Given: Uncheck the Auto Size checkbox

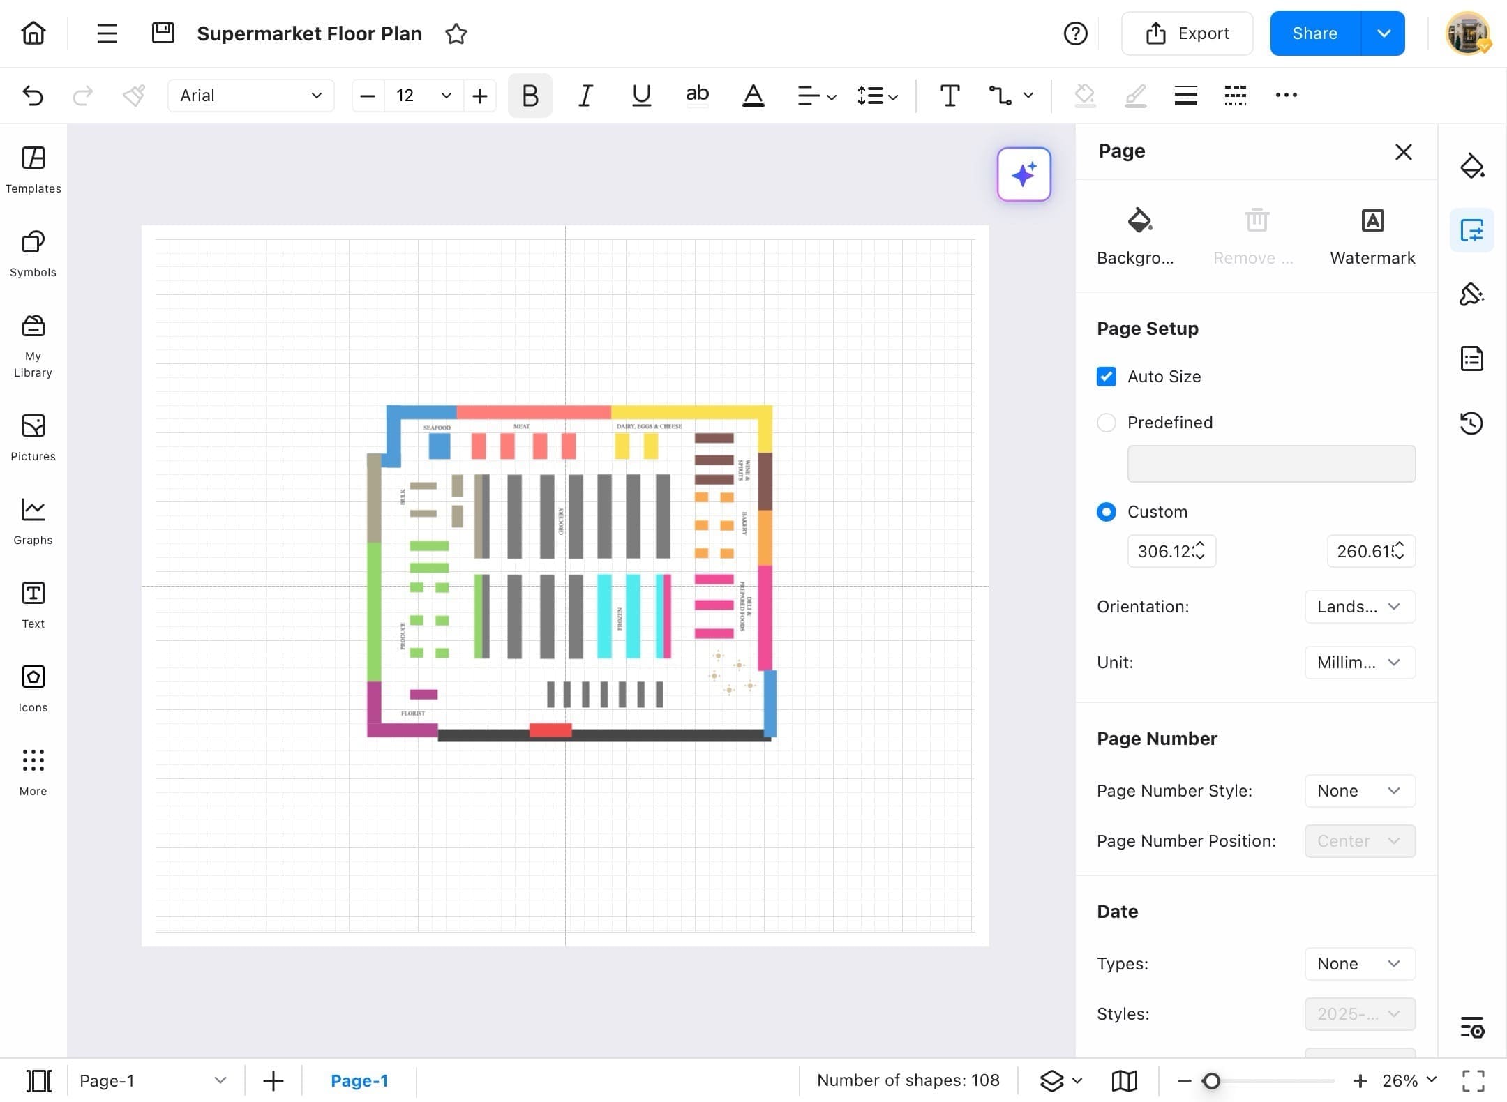Looking at the screenshot, I should [1106, 376].
